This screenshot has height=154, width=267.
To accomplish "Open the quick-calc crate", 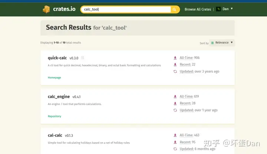I will click(57, 58).
